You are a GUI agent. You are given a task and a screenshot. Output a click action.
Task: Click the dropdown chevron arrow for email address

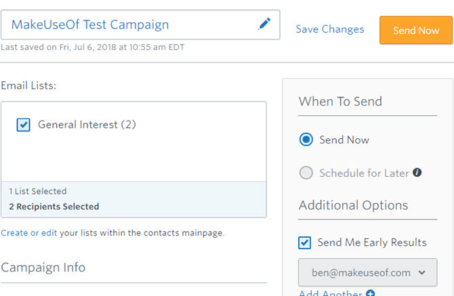[422, 272]
